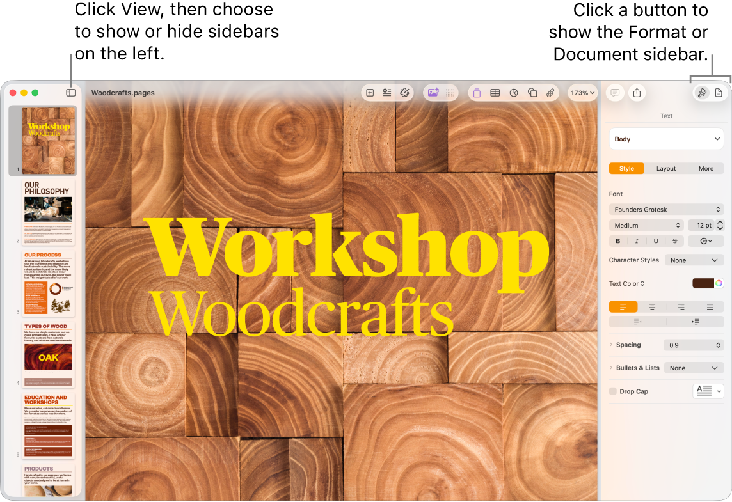Viewport: 732px width, 502px height.
Task: Change the Bullets & Lists setting from None
Action: (x=694, y=368)
